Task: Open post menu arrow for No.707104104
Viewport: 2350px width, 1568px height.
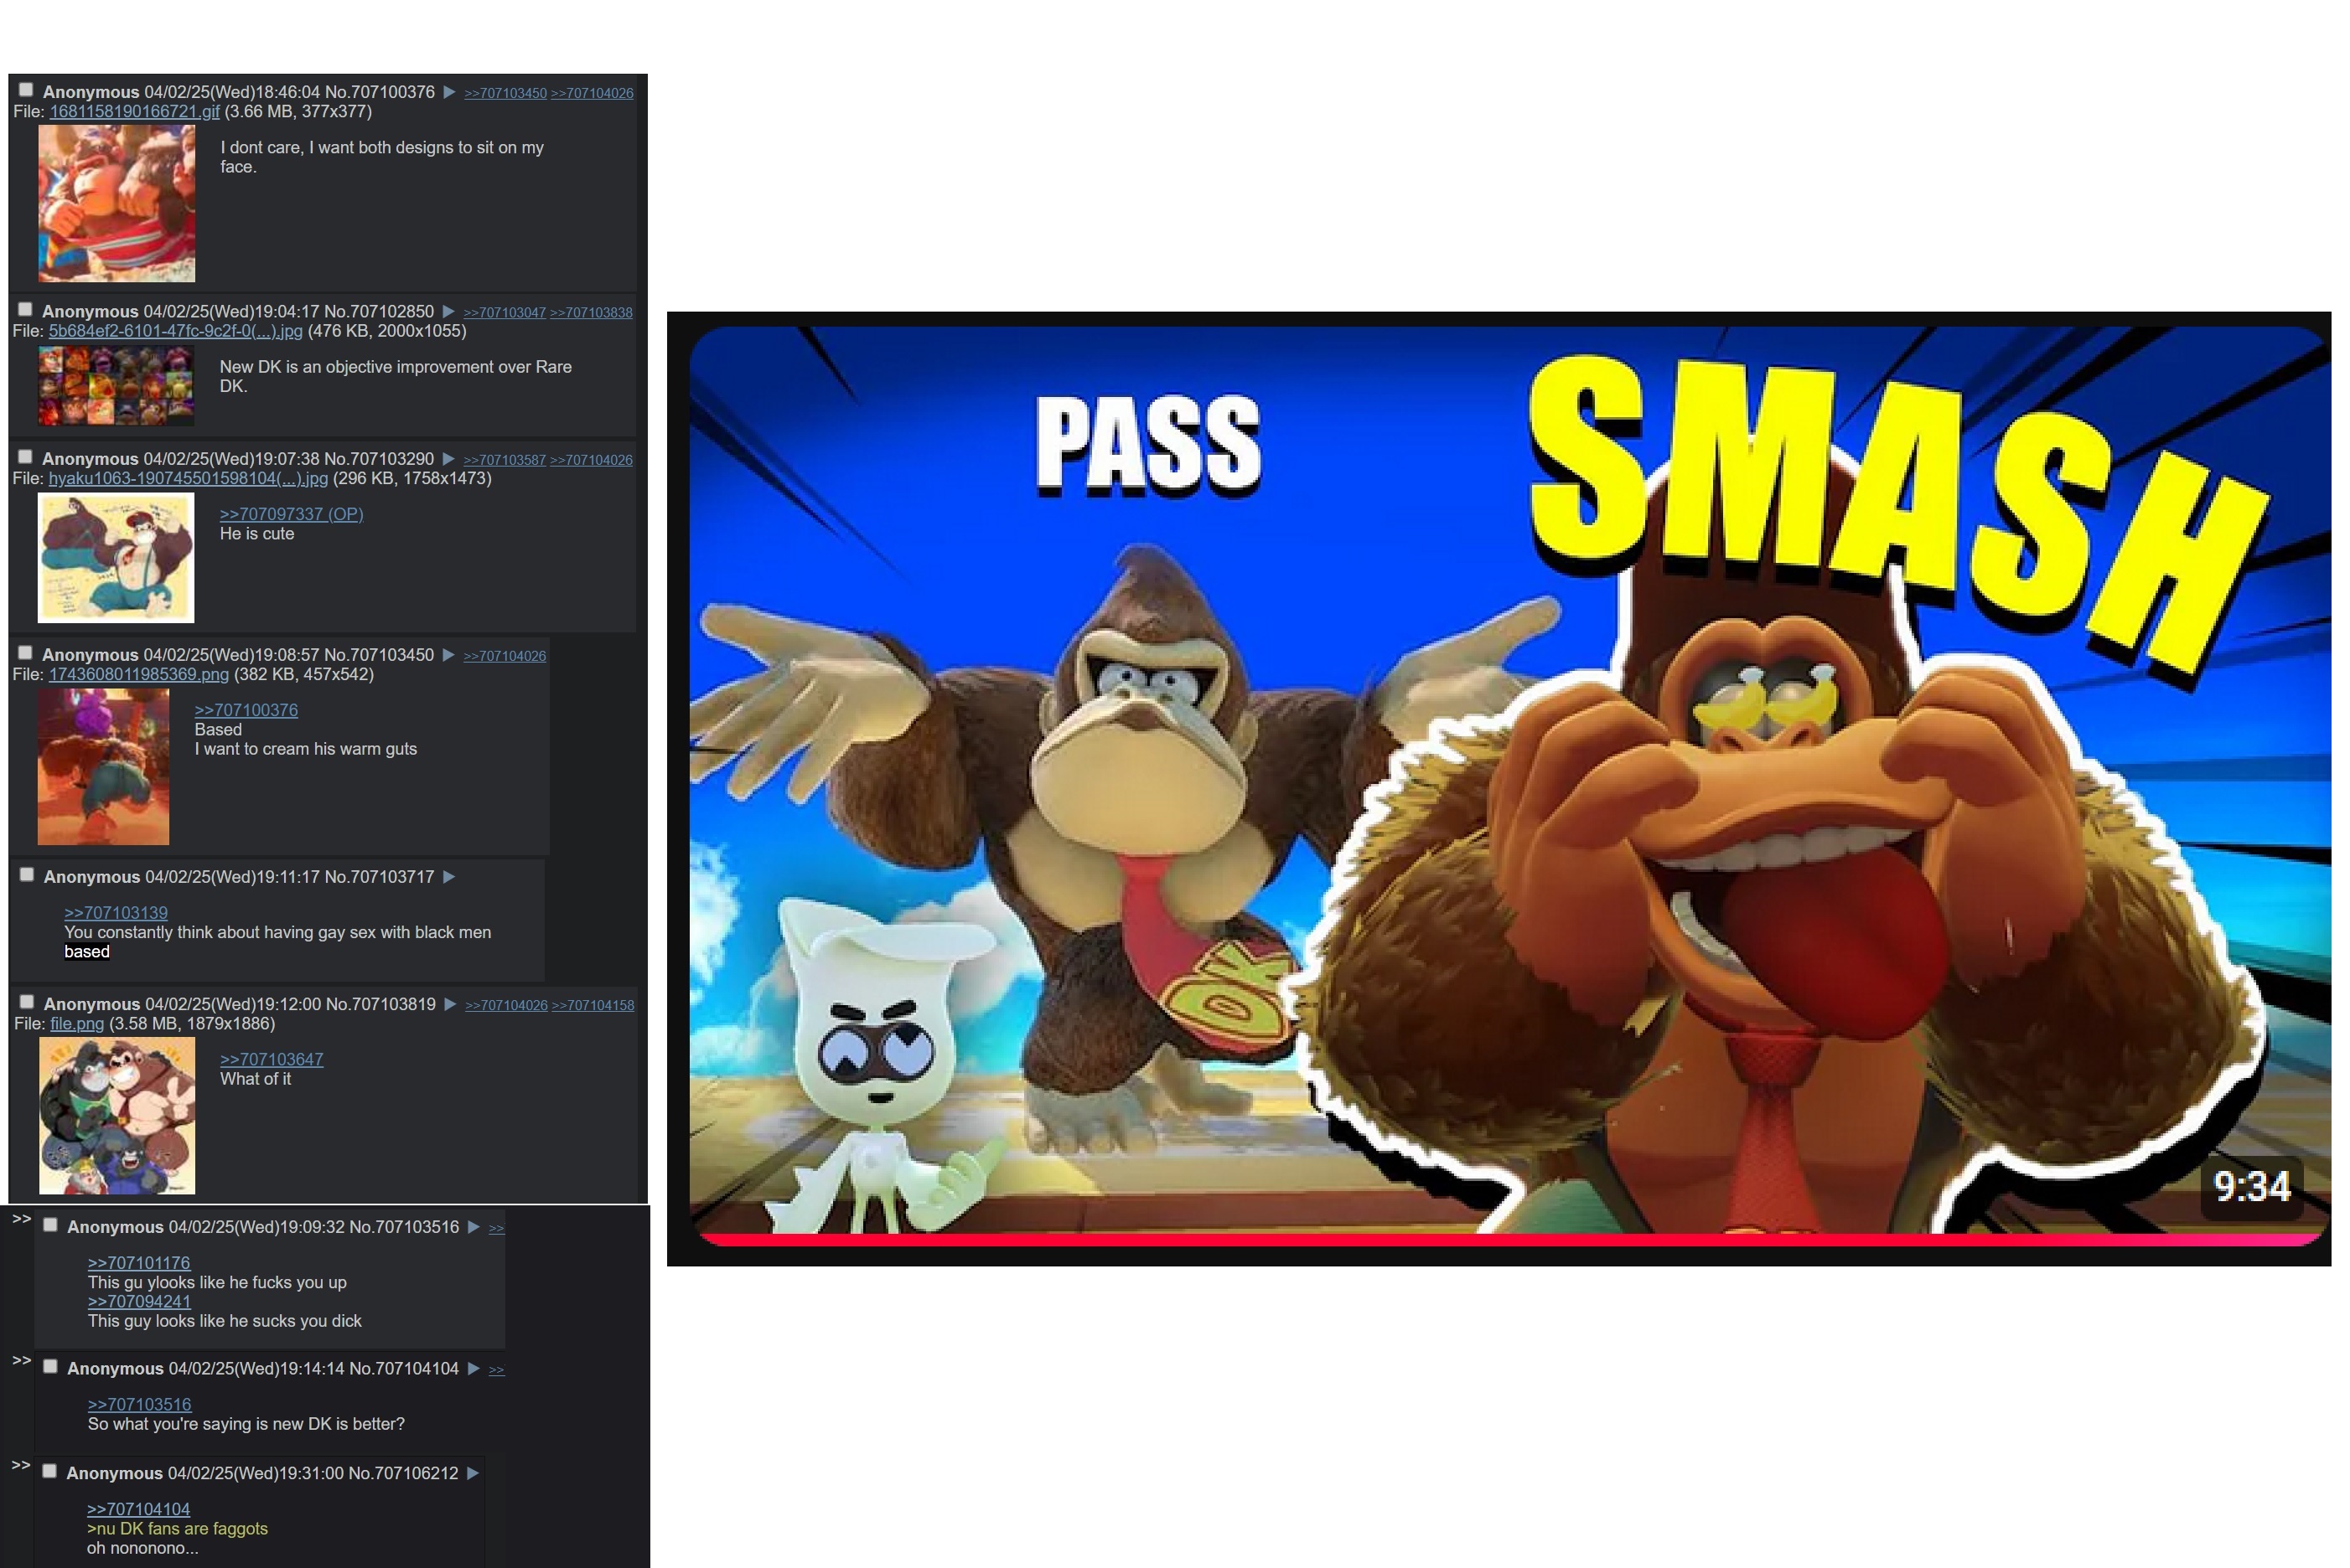Action: click(x=474, y=1369)
